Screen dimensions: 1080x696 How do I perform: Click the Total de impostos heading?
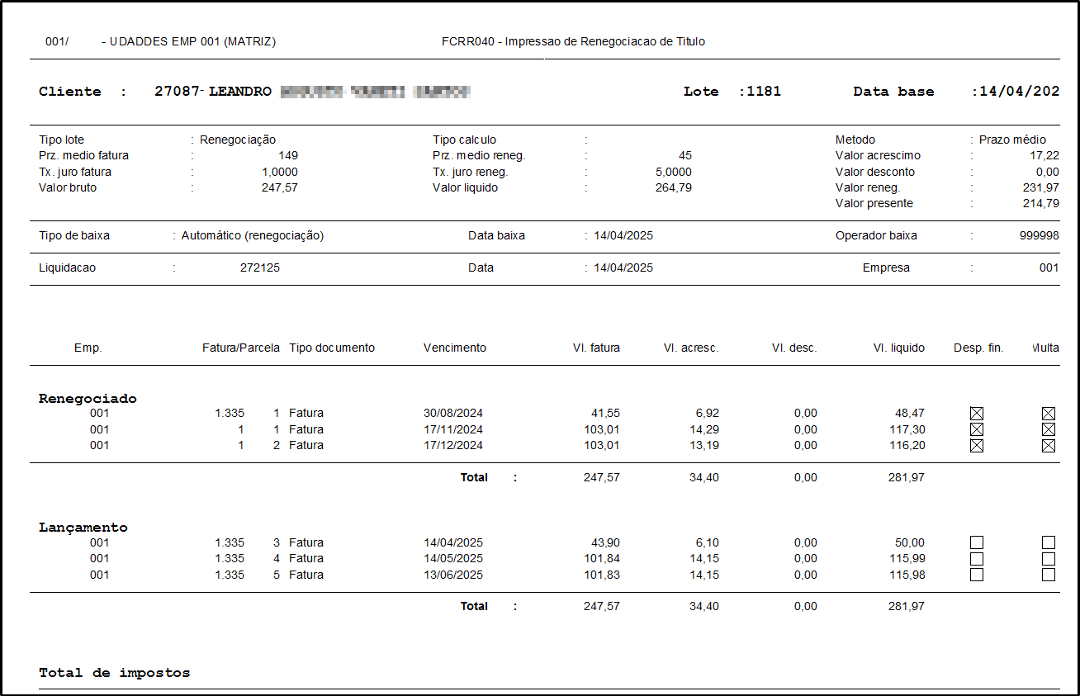pyautogui.click(x=115, y=672)
